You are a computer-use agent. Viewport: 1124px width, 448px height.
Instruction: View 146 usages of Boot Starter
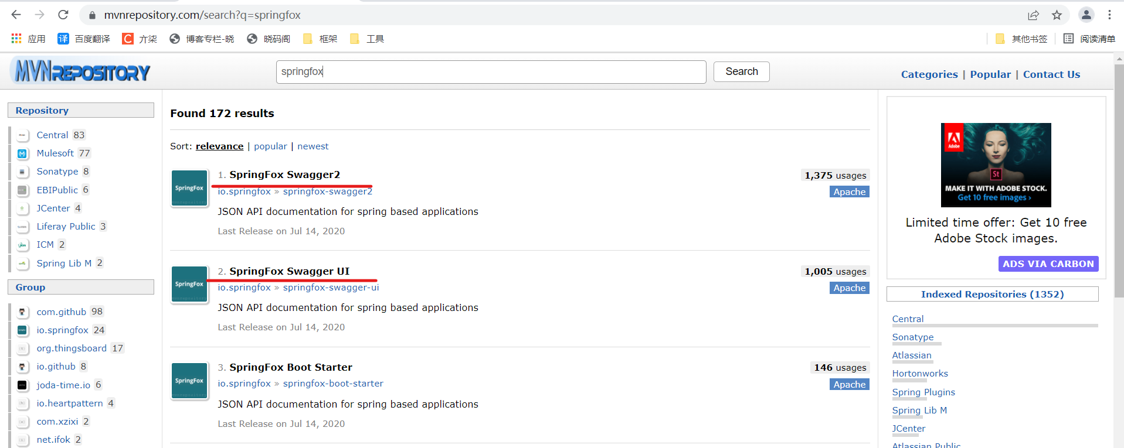pyautogui.click(x=840, y=367)
